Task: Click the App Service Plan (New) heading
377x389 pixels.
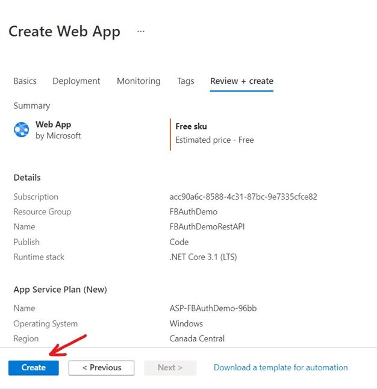Action: [x=60, y=290]
